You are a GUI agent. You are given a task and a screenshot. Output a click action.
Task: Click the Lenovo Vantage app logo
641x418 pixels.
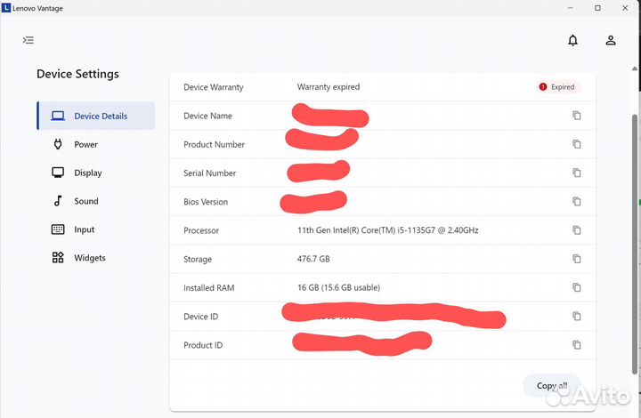click(x=5, y=8)
